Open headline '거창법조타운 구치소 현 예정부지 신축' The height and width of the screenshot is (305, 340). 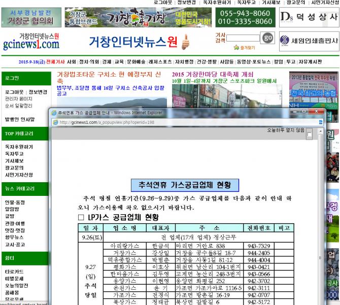coord(109,78)
